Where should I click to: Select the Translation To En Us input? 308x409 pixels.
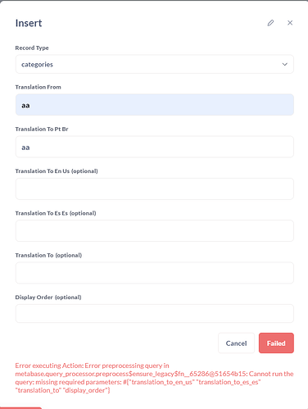click(x=155, y=189)
